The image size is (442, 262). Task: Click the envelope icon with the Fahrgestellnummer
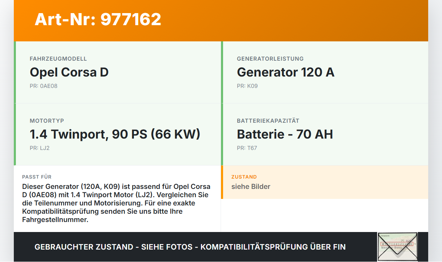(x=397, y=247)
